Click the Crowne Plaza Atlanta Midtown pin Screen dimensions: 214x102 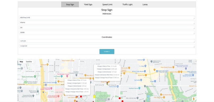click(51, 88)
